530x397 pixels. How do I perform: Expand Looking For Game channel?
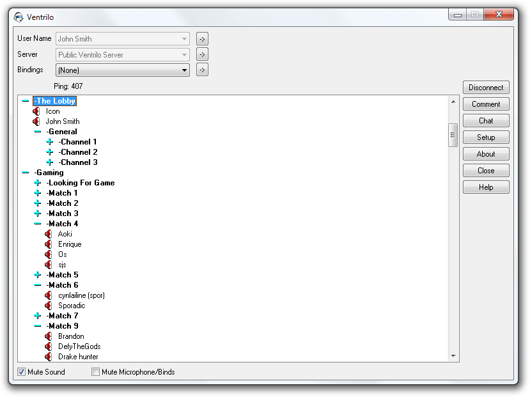coord(38,183)
